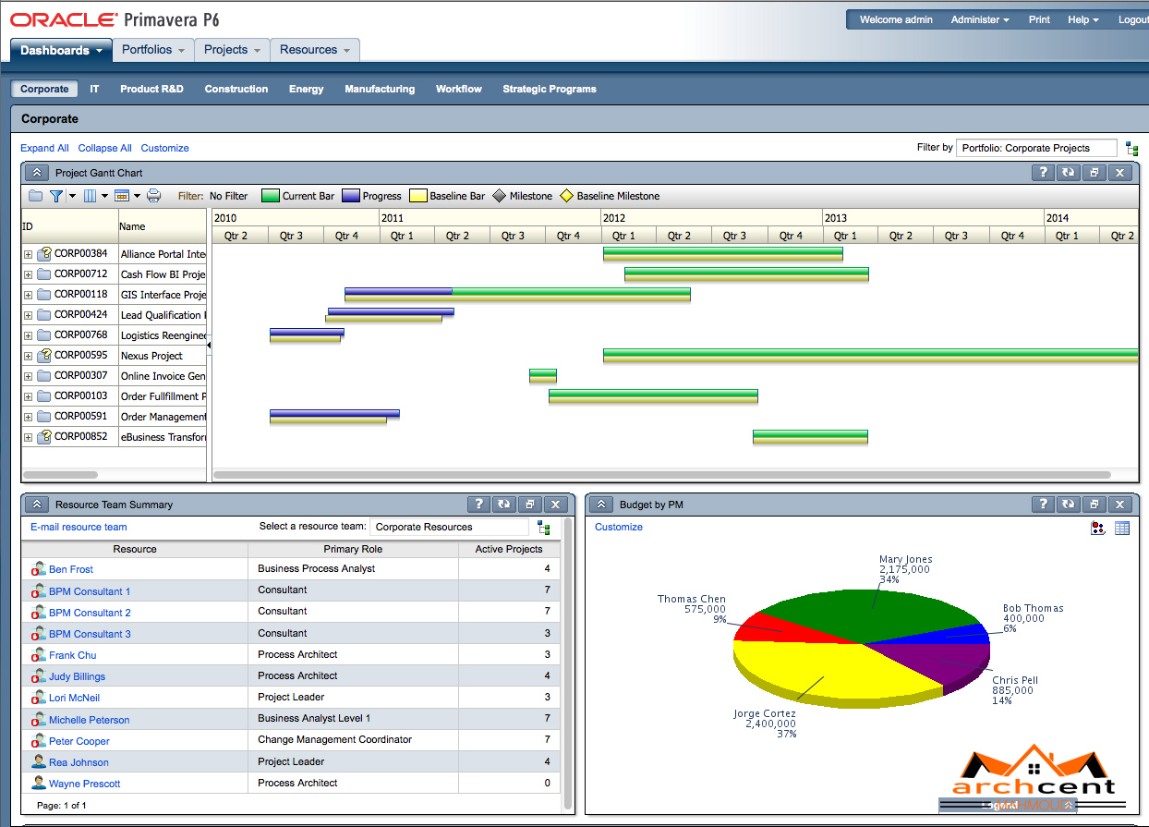
Task: Open the Administer menu
Action: (980, 19)
